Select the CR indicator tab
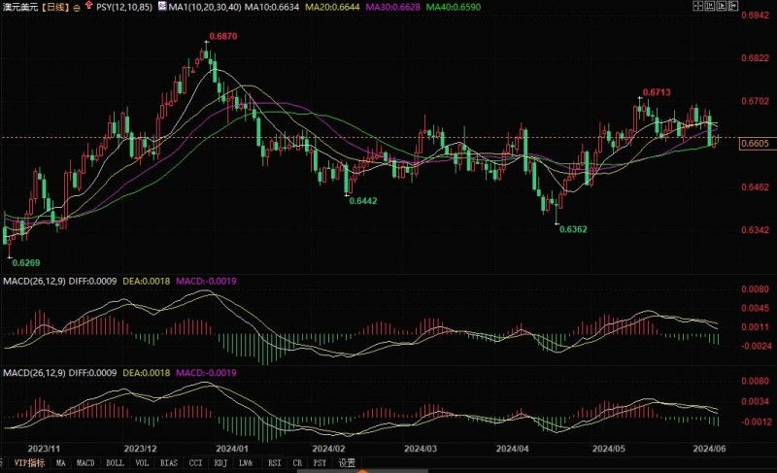The width and height of the screenshot is (777, 473). point(297,463)
